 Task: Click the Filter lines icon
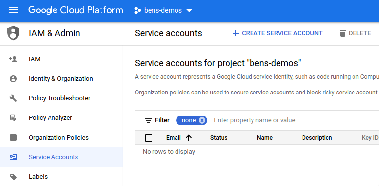(x=149, y=120)
